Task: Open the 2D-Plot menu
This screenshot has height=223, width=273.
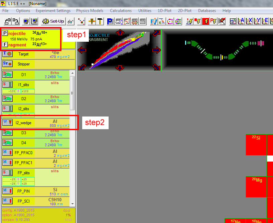Action: pos(184,11)
